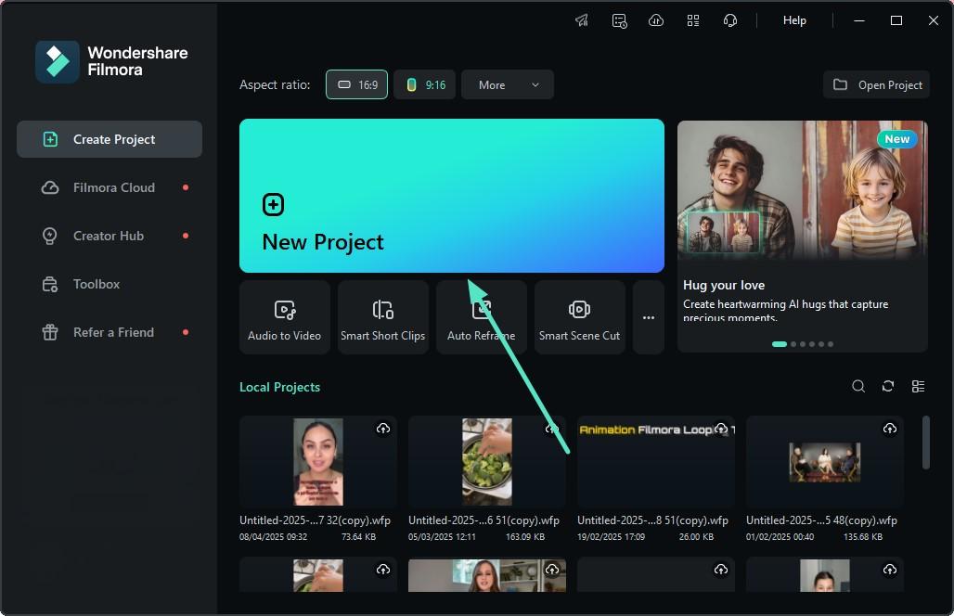
Task: Open the Smart Scene Cut tool
Action: pos(580,317)
